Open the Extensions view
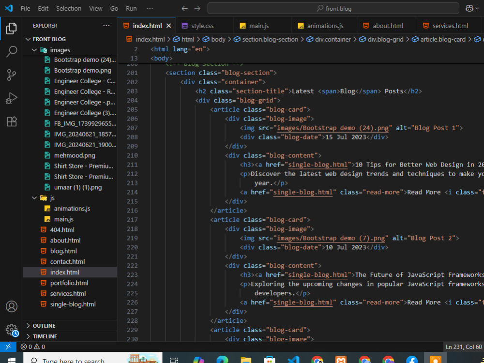Viewport: 484px width, 363px height. coord(12,121)
